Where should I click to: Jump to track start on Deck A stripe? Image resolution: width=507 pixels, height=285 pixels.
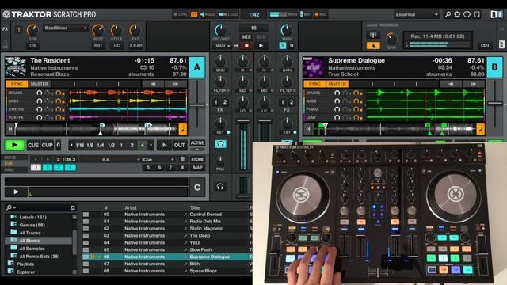click(10, 129)
